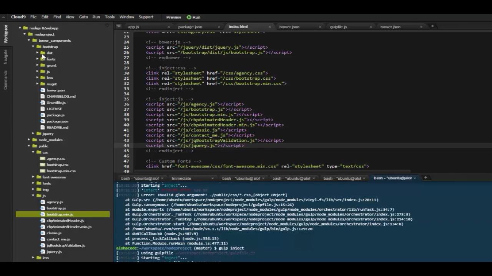Expand the font-awesome folder arrow
This screenshot has width=492, height=276.
pos(33,177)
